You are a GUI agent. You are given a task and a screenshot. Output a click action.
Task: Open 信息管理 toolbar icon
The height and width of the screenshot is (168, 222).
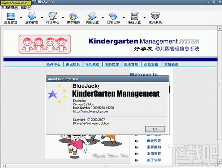click(11, 18)
